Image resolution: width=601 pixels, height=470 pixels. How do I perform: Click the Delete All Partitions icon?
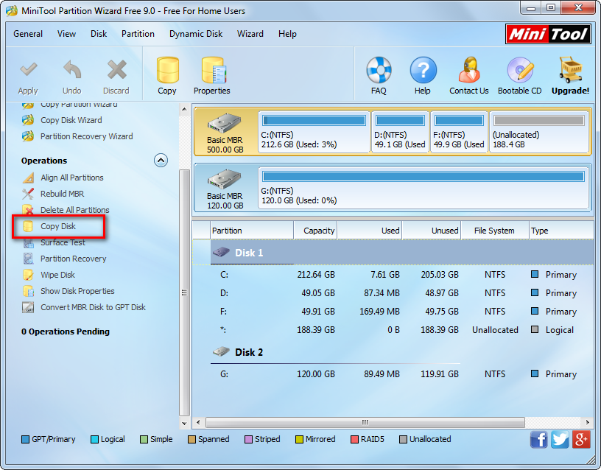point(28,210)
